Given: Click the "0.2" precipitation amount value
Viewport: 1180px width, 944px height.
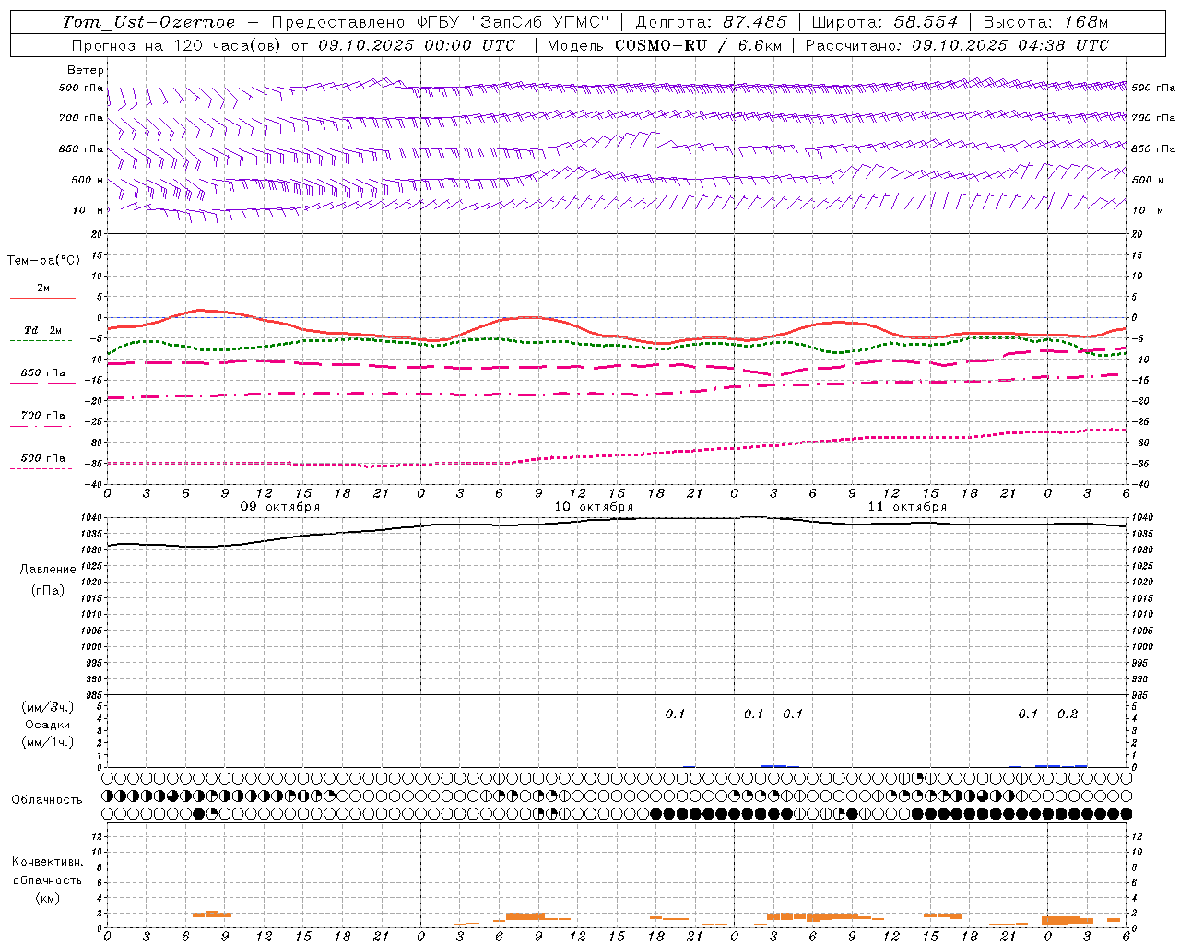Looking at the screenshot, I should pyautogui.click(x=1068, y=714).
